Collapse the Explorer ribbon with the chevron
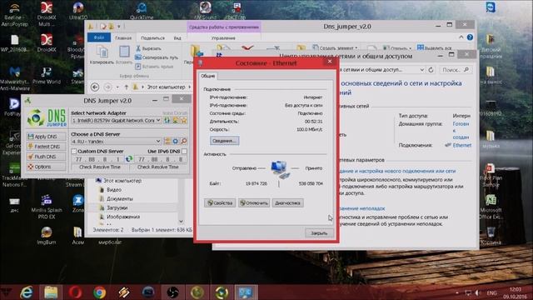This screenshot has height=300, width=533. click(x=461, y=37)
